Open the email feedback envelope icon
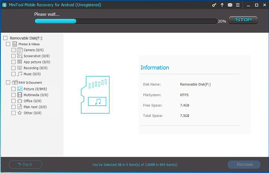 coord(230,5)
